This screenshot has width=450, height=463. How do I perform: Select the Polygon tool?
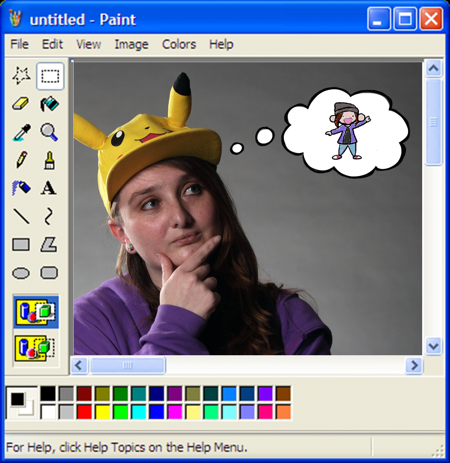49,244
